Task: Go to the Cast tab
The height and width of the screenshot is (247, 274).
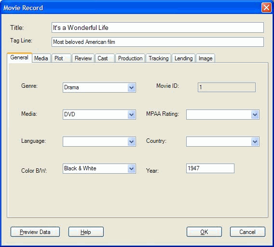Action: click(x=105, y=58)
